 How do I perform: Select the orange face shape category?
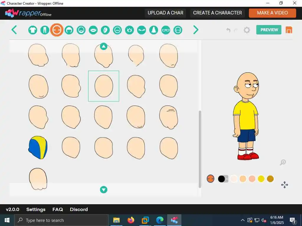pos(57,30)
